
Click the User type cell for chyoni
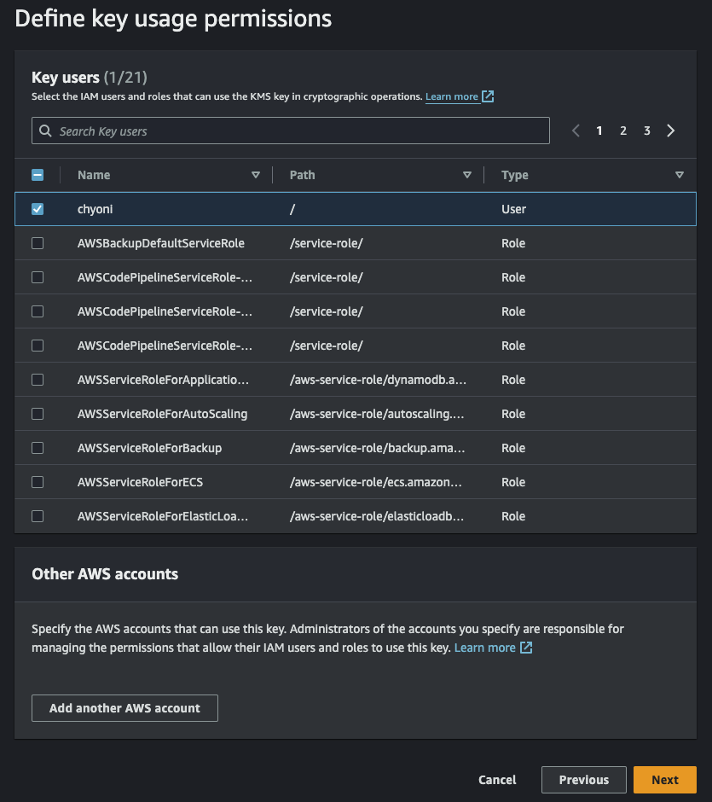[513, 209]
